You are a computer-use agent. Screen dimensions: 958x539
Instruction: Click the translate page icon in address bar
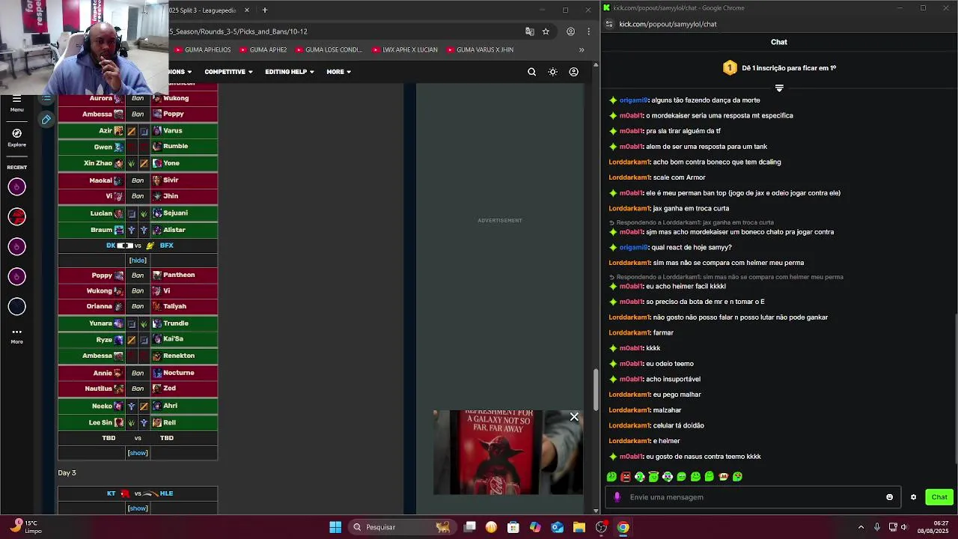tap(530, 31)
